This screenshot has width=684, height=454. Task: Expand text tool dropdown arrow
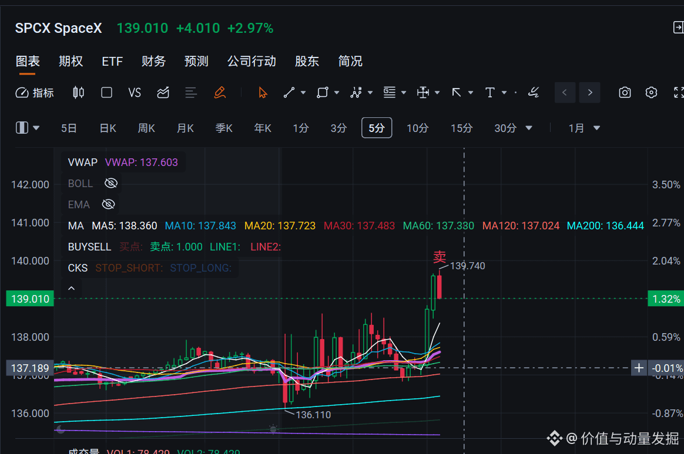(x=504, y=93)
